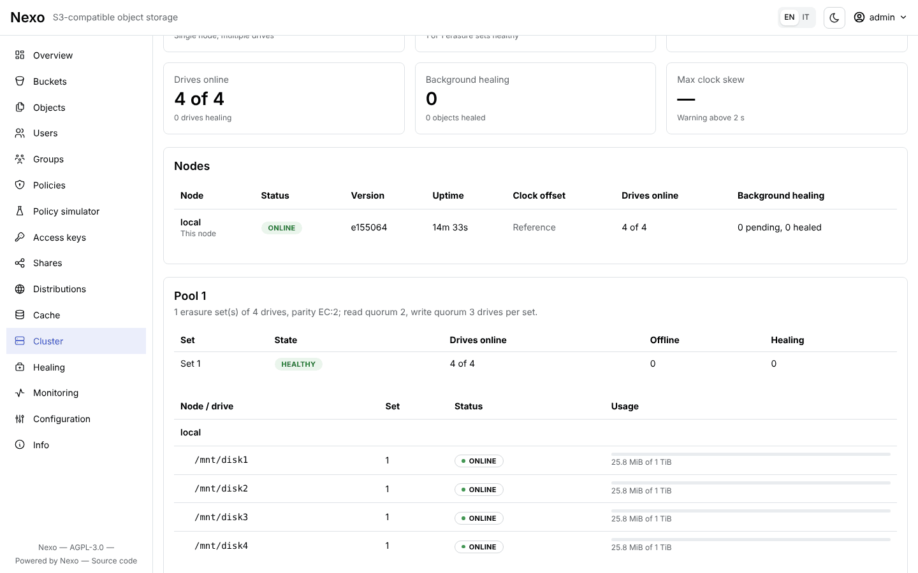Click the /mnt/disk2 drive path
918x573 pixels.
(x=221, y=489)
